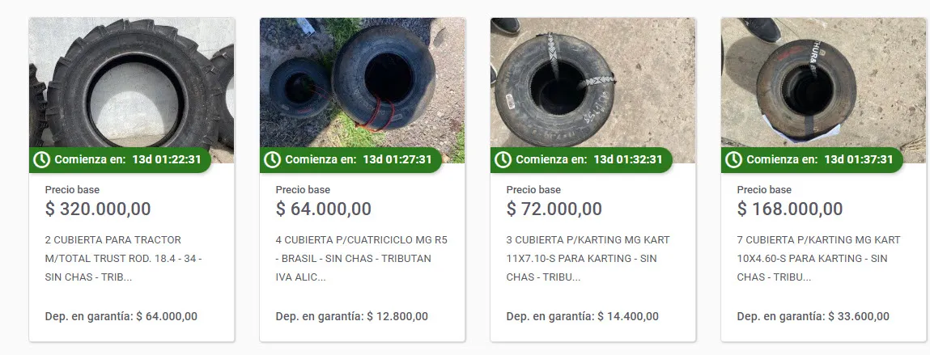Click the $ 168.000,00 base price
This screenshot has width=930, height=355.
[x=790, y=209]
